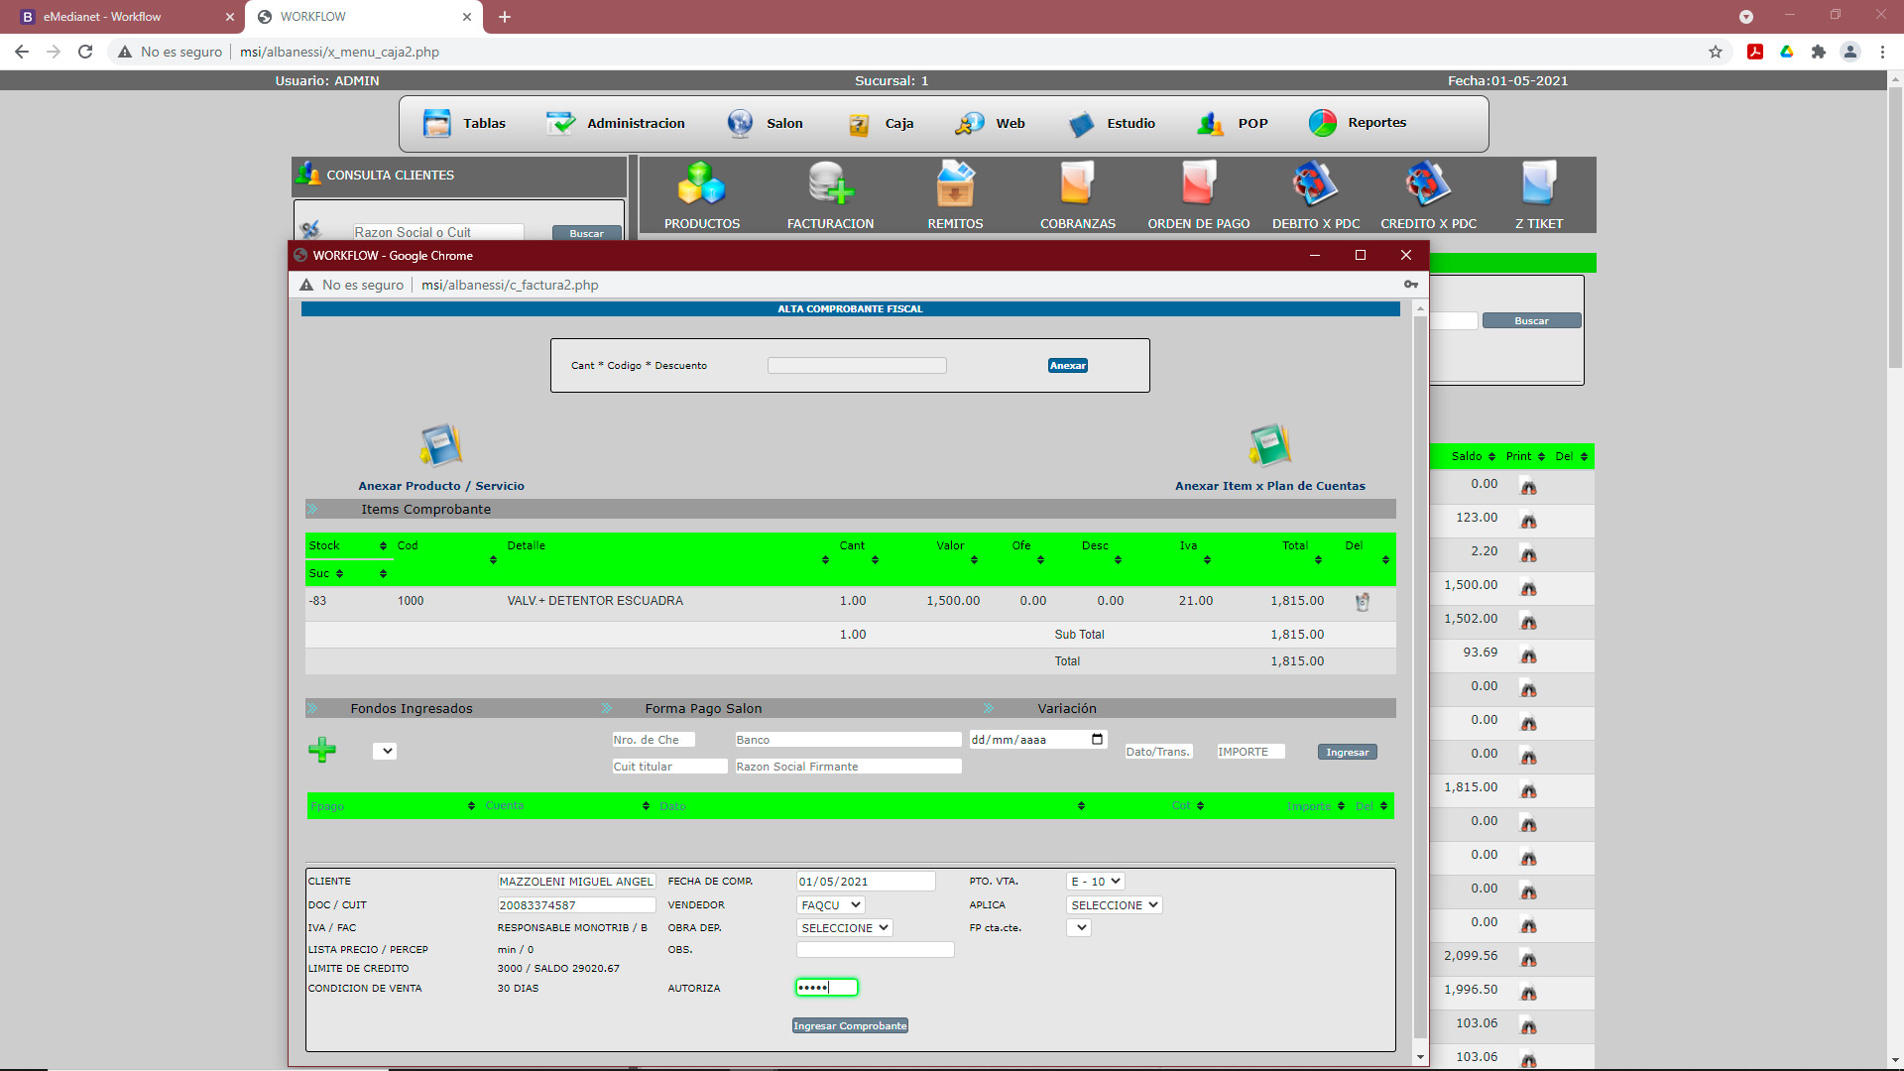This screenshot has width=1904, height=1071.
Task: Open the Z TIKET icon
Action: click(x=1538, y=184)
